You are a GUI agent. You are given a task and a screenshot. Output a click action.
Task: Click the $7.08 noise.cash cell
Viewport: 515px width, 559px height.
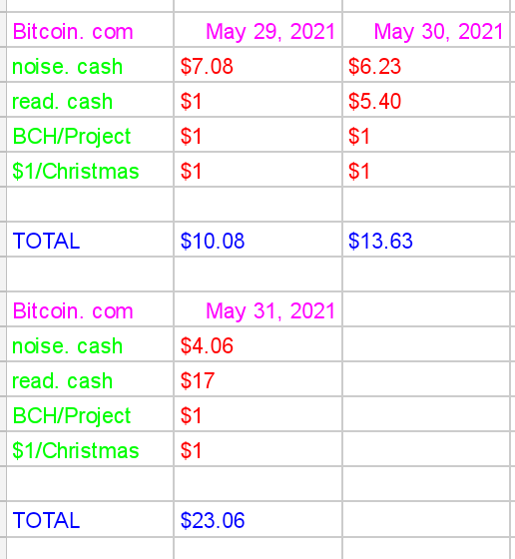coord(258,65)
